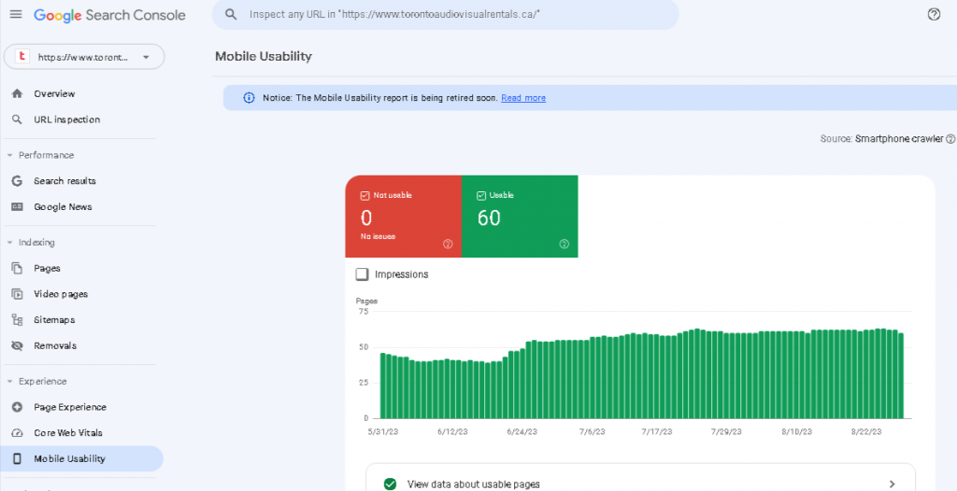Click the Not usable red card count 0

pos(366,218)
